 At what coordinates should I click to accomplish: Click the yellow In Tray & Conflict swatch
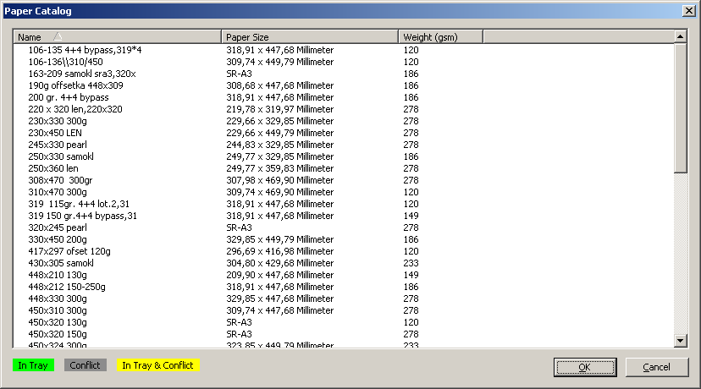point(157,365)
